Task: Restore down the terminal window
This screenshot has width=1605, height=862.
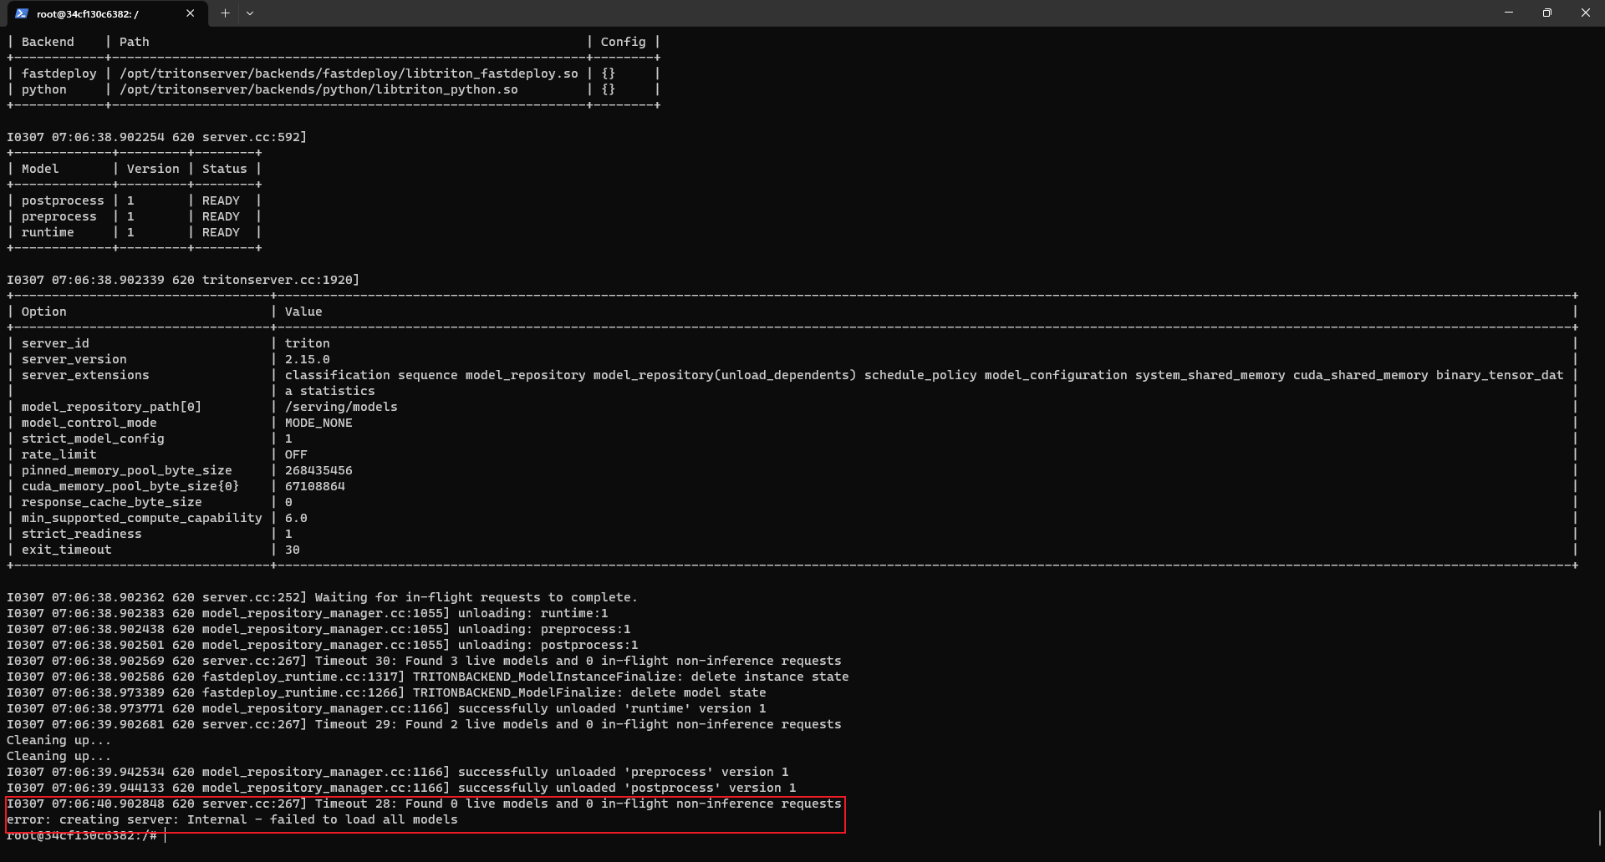Action: [x=1547, y=13]
